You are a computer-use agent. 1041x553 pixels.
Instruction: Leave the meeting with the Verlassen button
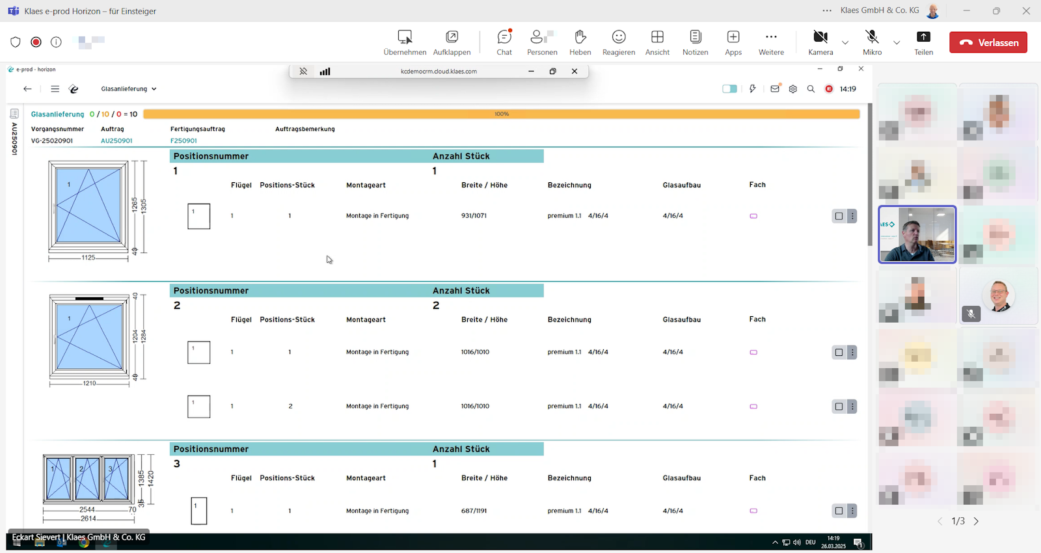[988, 42]
